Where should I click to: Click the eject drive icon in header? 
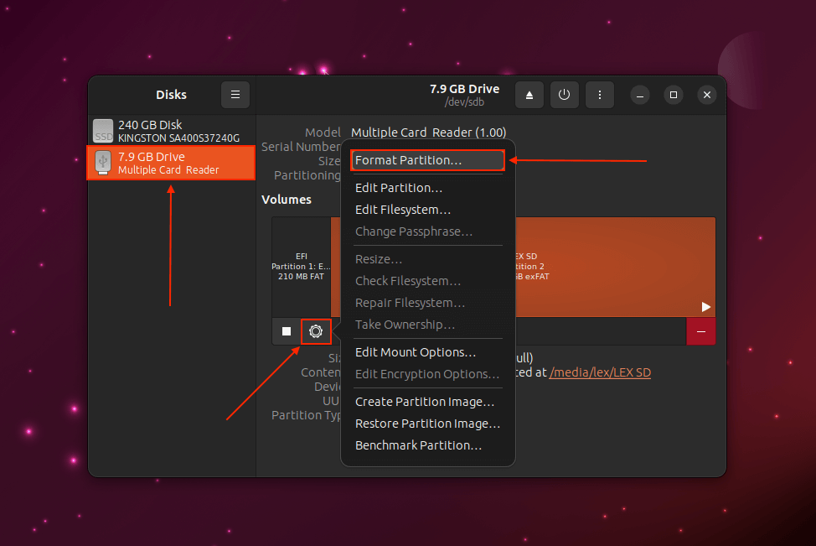coord(529,95)
